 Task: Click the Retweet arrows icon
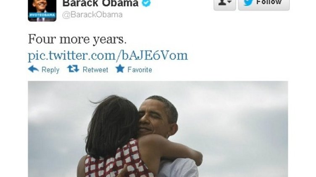pyautogui.click(x=73, y=69)
